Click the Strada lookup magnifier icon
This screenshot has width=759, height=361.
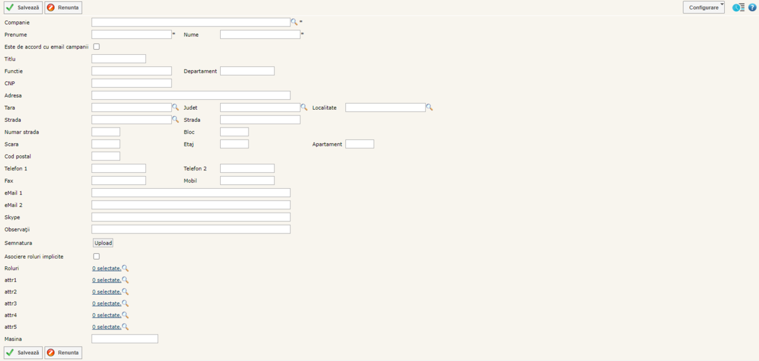point(176,119)
